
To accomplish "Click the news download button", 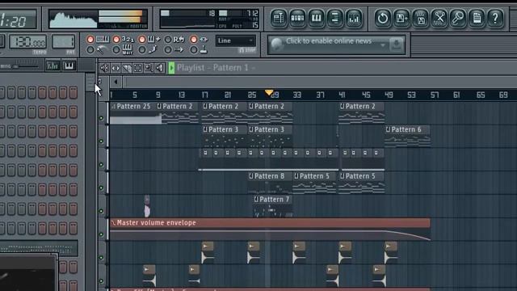I will click(x=397, y=44).
